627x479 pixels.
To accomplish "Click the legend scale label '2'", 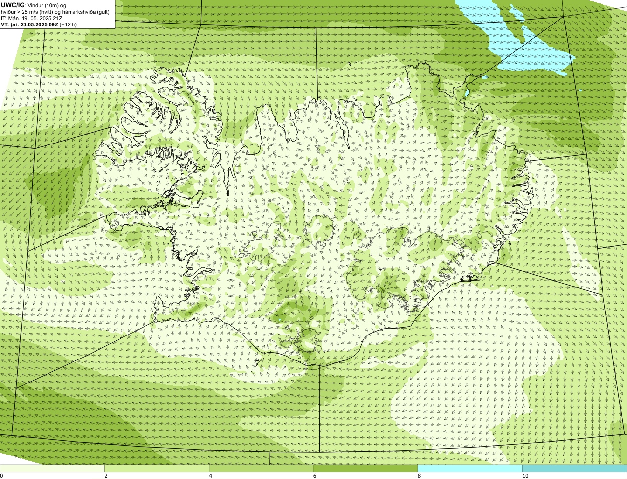I will pos(106,476).
